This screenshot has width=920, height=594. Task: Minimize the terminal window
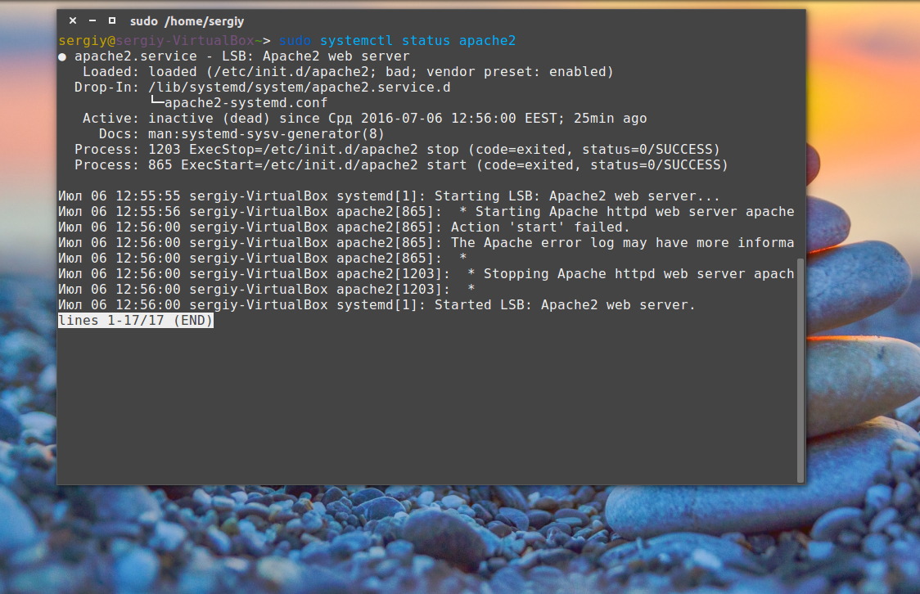click(x=92, y=20)
